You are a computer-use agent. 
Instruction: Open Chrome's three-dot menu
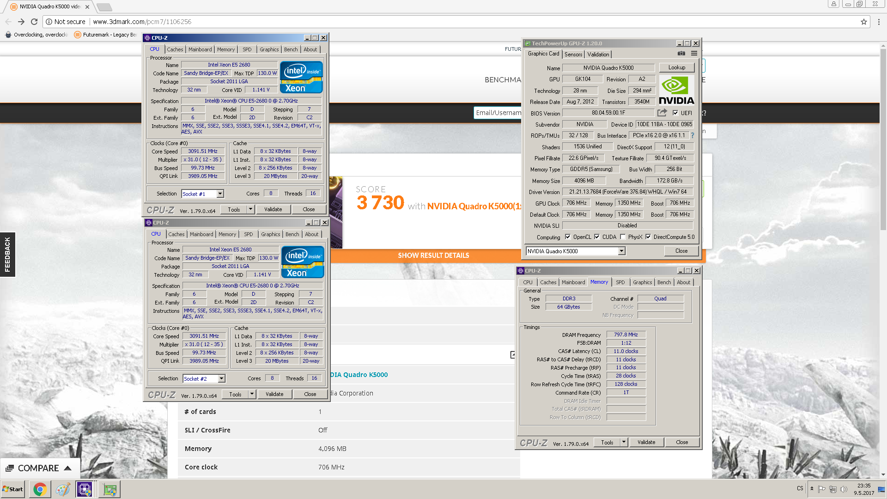pos(879,22)
